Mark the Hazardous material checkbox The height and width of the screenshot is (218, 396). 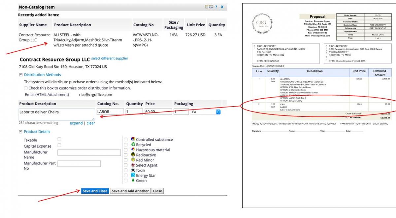click(125, 150)
